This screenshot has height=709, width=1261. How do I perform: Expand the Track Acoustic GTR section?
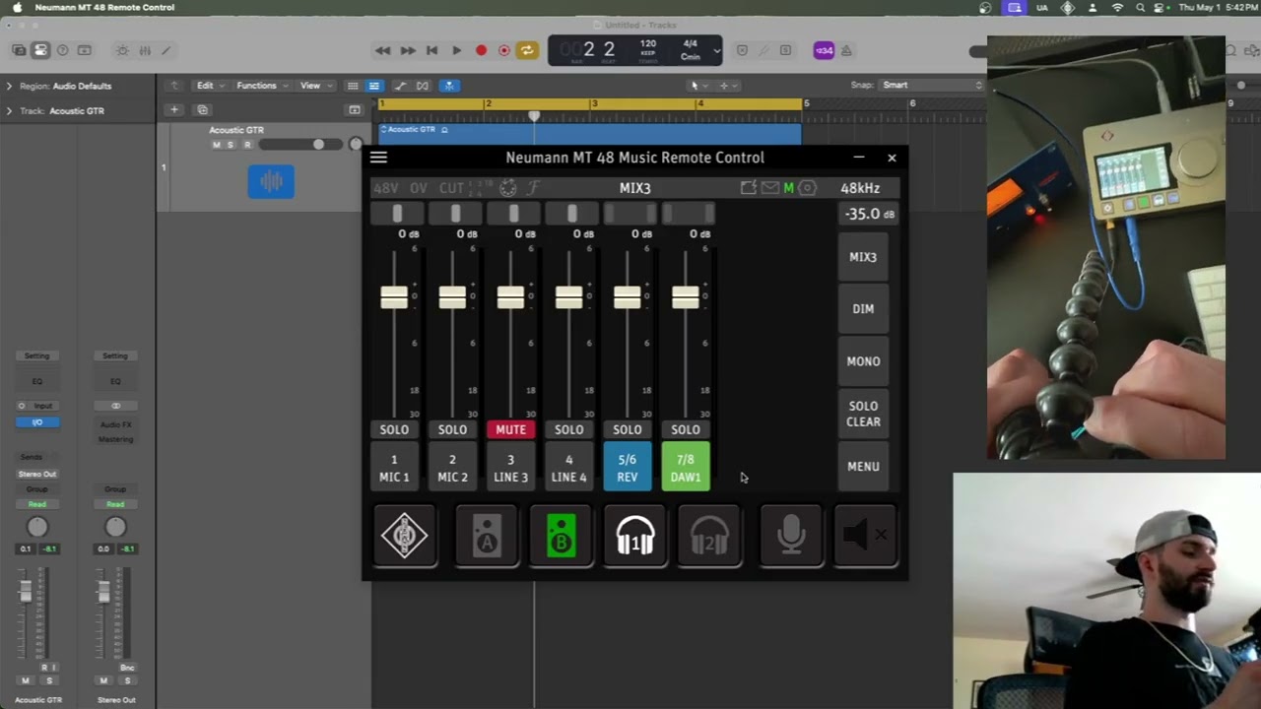pos(9,110)
